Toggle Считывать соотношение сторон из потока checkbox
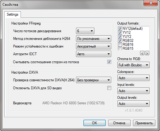This screenshot has width=160, height=131. [x=109, y=62]
